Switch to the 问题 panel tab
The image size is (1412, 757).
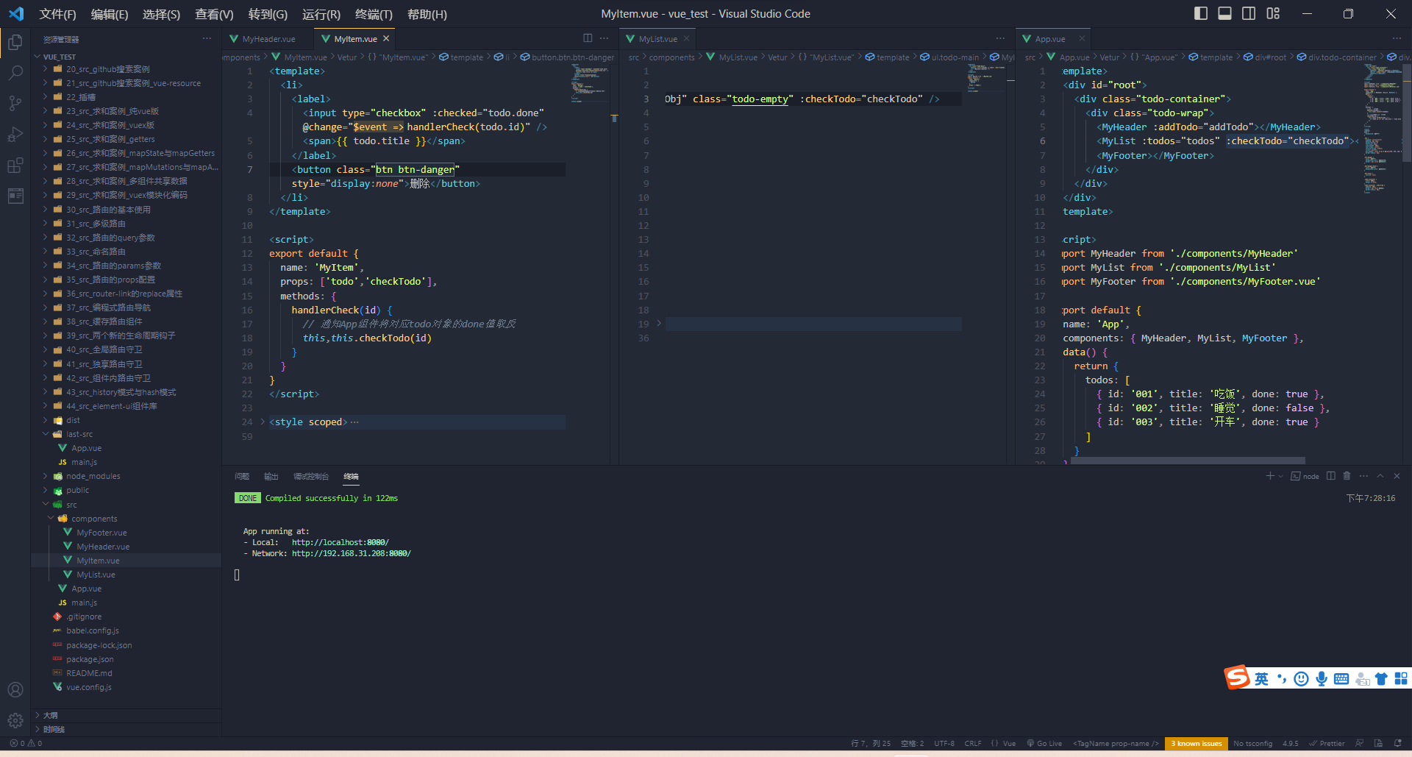tap(242, 477)
